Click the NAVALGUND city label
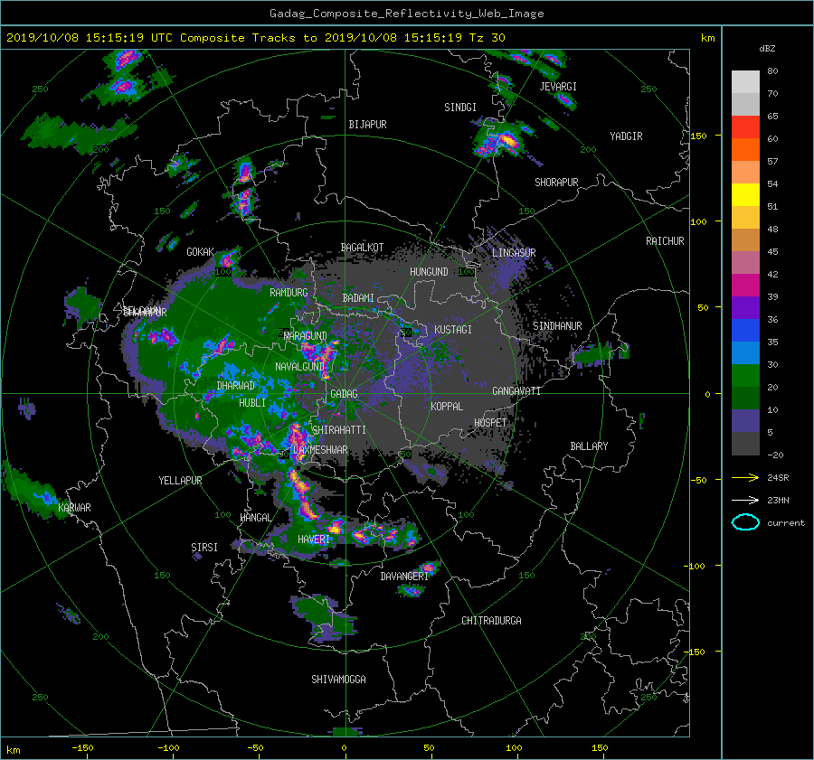 click(x=299, y=367)
